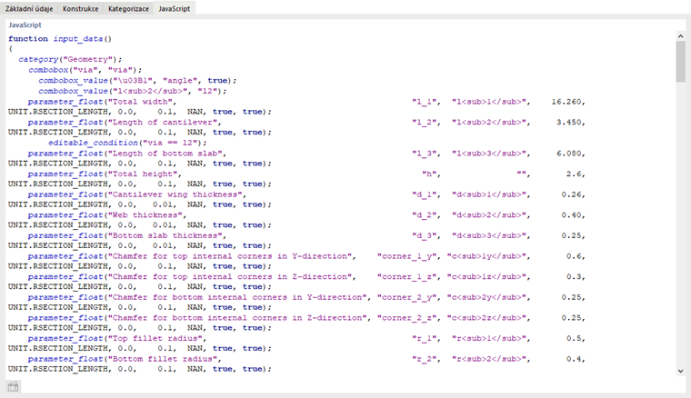Viewport: 691px width, 398px height.
Task: Click the scroll-up arrow of the code editor
Action: [680, 36]
